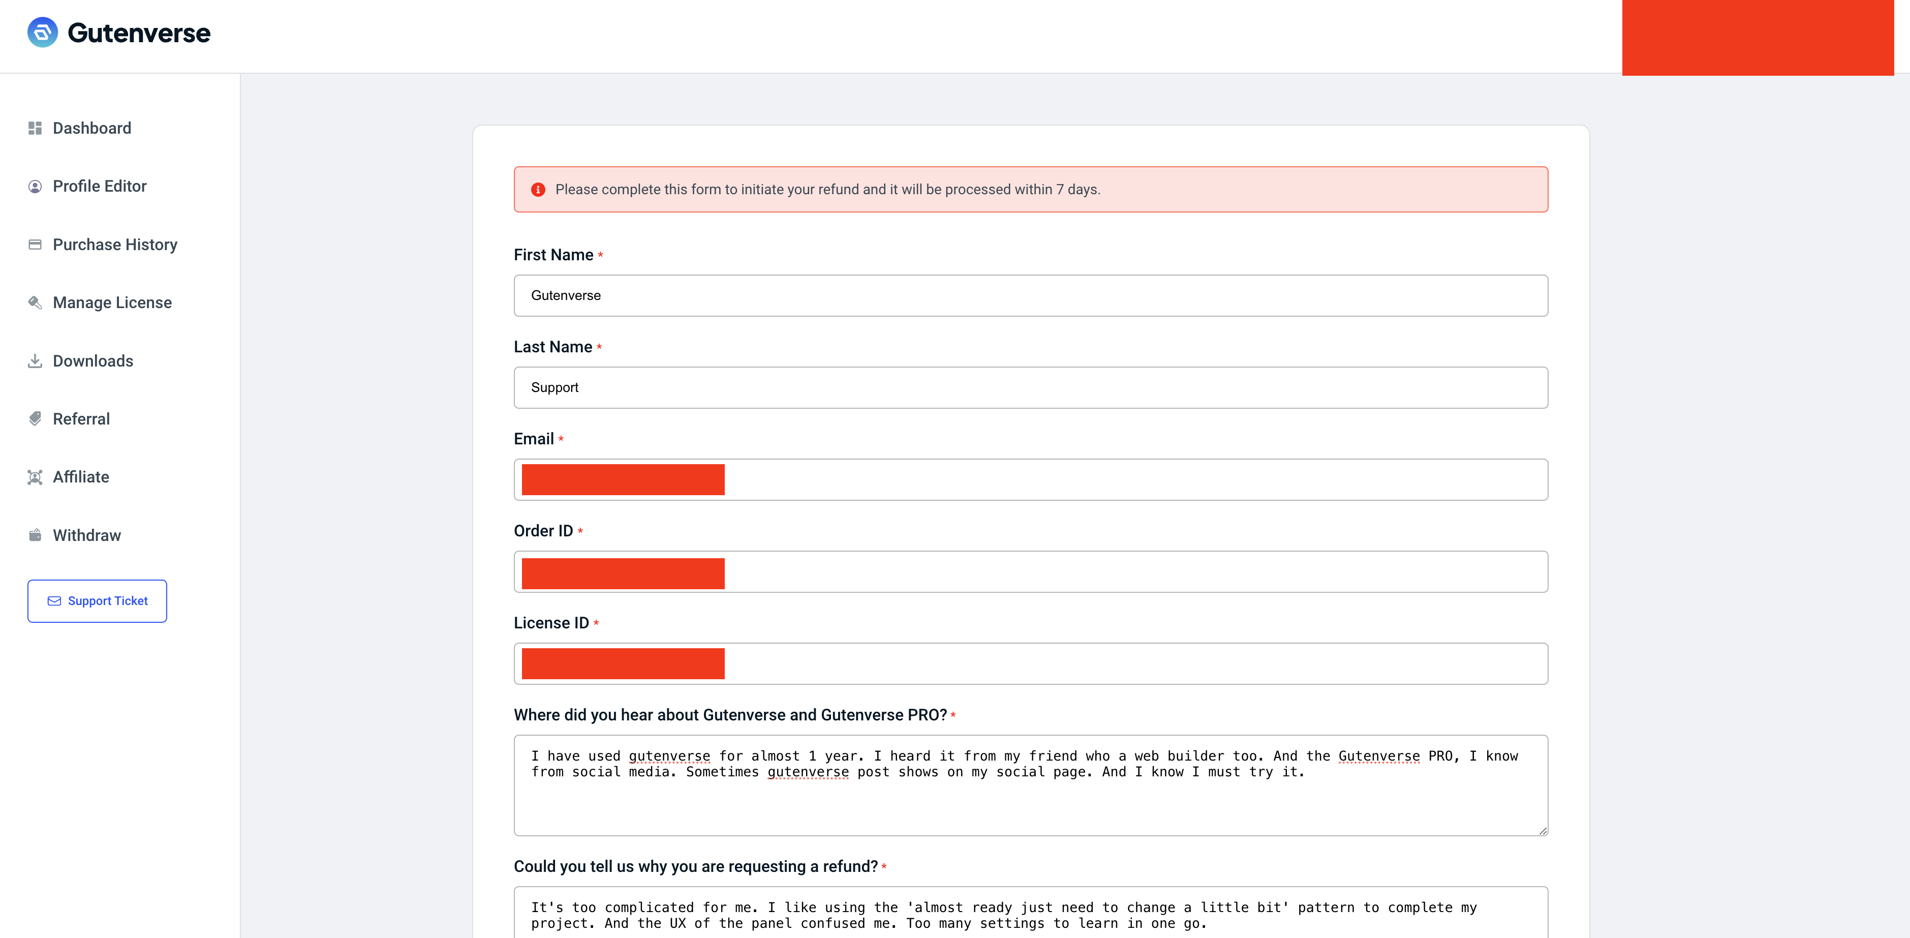
Task: Click into the Last Name field
Action: (x=1031, y=388)
